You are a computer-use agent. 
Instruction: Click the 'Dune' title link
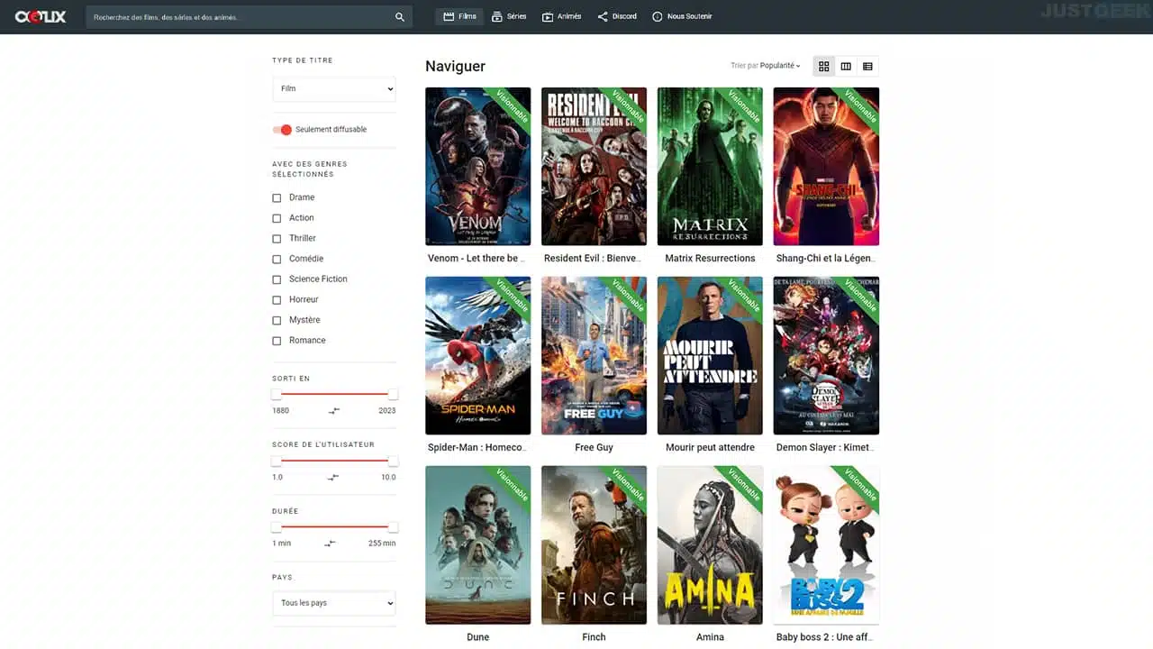[x=478, y=637]
